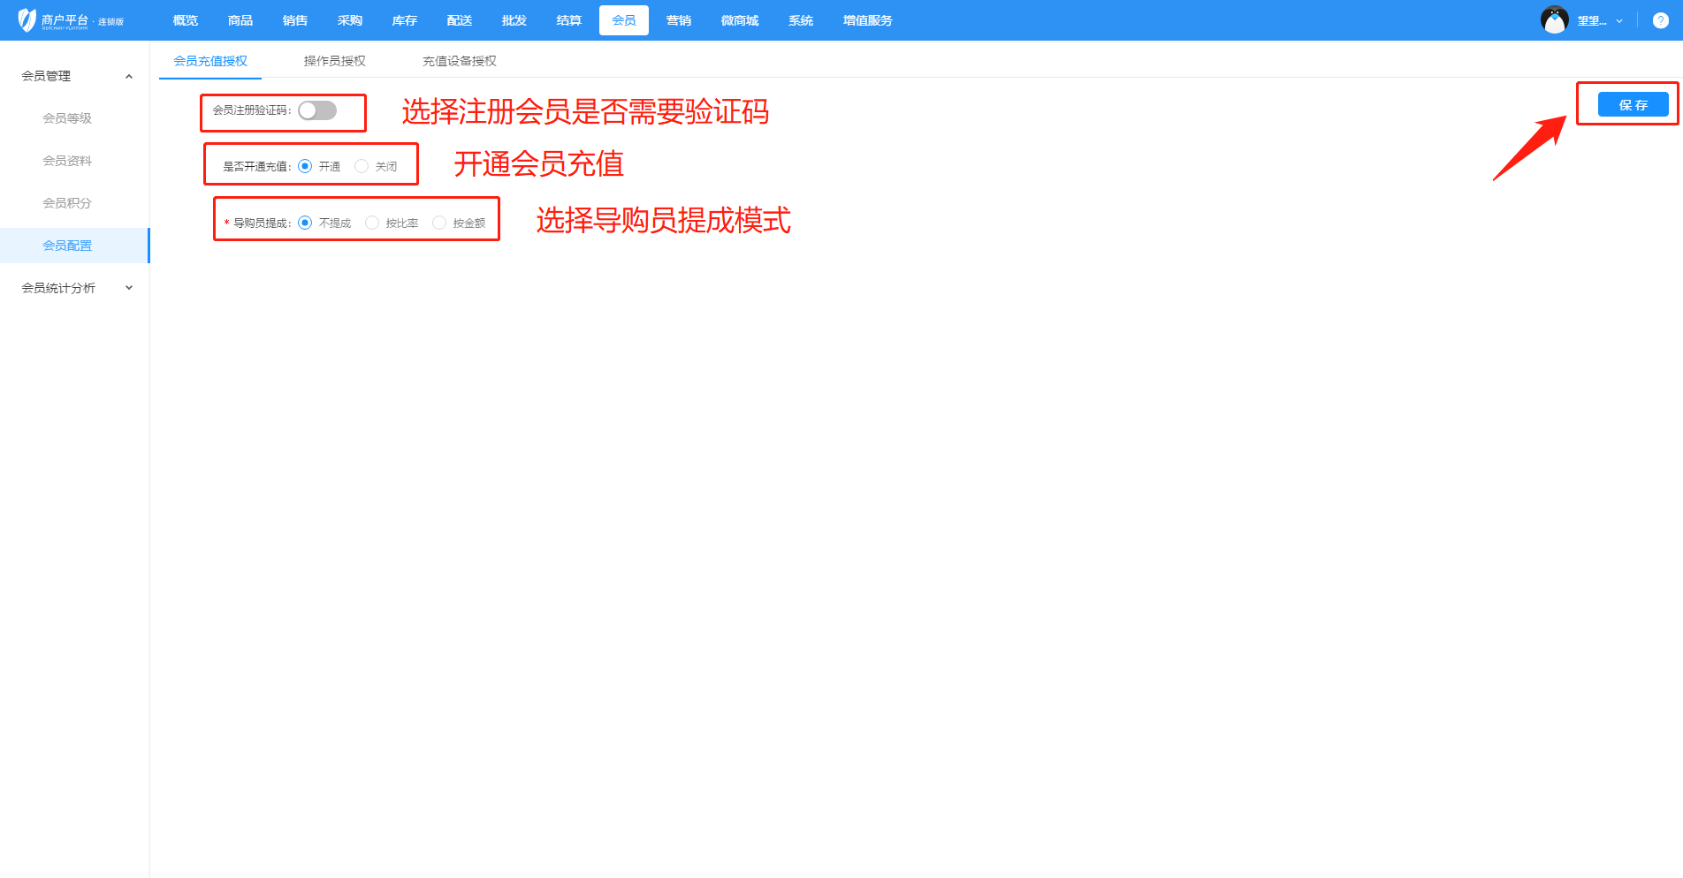The height and width of the screenshot is (878, 1683).
Task: Expand the 会员统计分析 sidebar section
Action: click(x=129, y=288)
